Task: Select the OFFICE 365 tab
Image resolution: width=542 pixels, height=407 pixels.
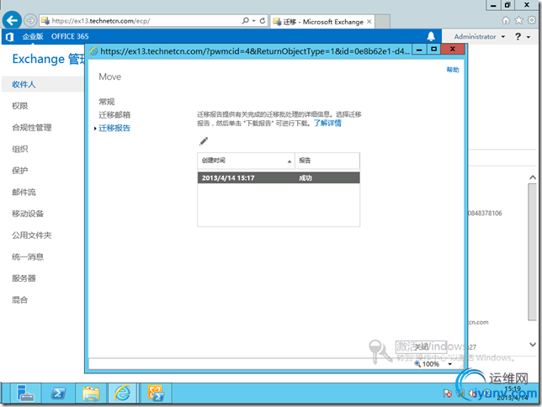Action: [70, 37]
